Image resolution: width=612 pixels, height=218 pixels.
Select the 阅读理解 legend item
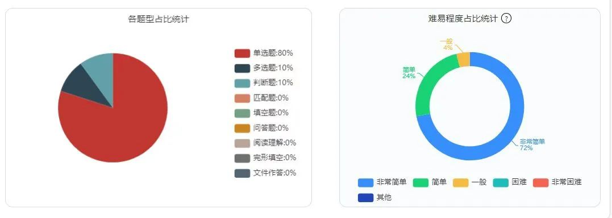tap(265, 143)
